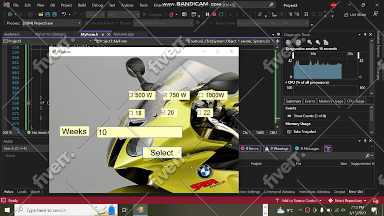Check the 18 checkbox
Image resolution: width=384 pixels, height=216 pixels.
(x=131, y=113)
